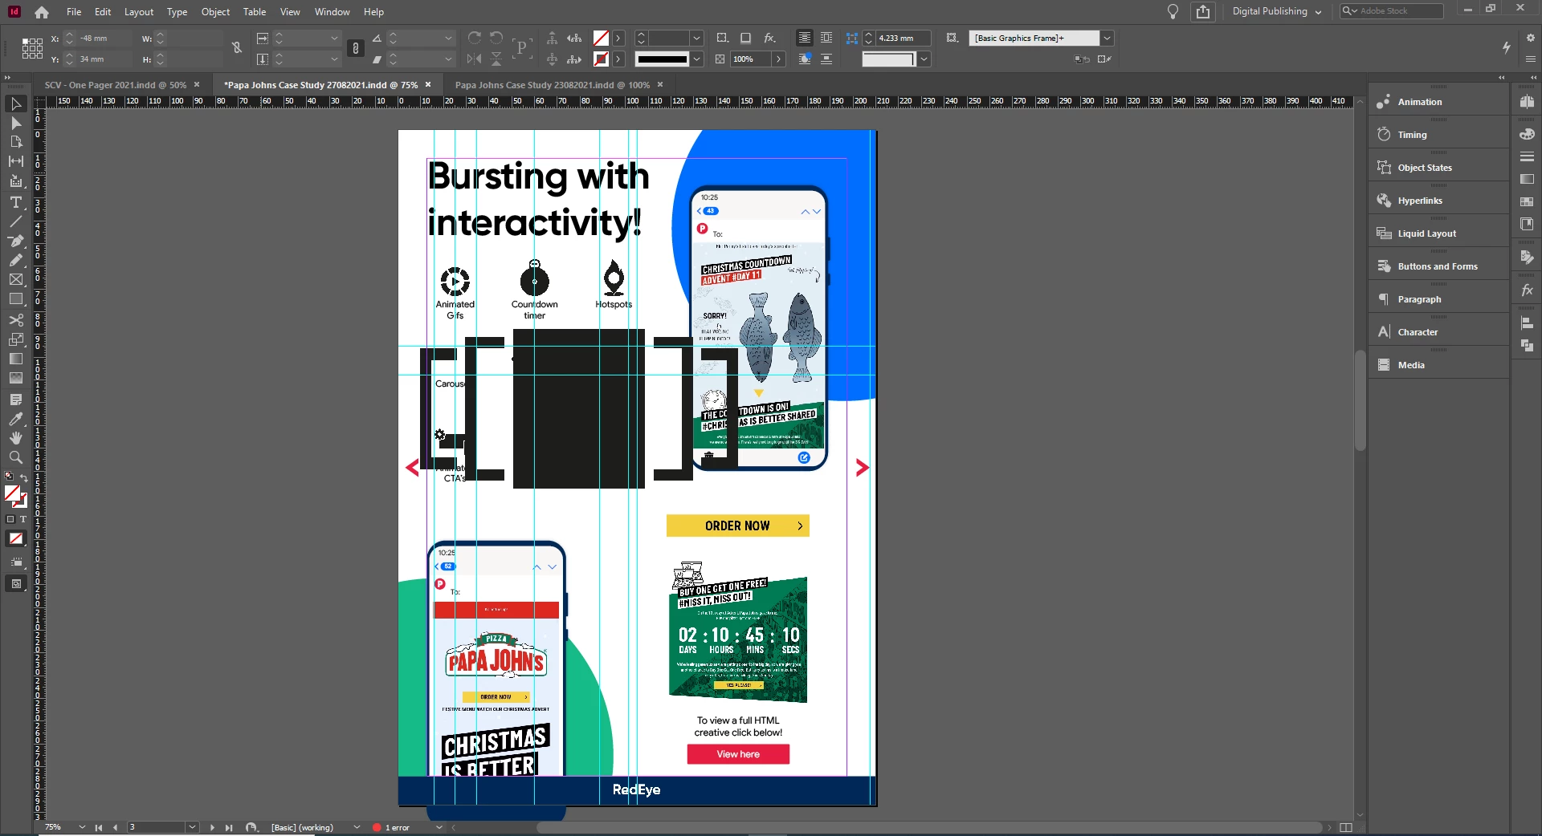Toggle formatting affects container
This screenshot has height=836, width=1542.
point(10,519)
